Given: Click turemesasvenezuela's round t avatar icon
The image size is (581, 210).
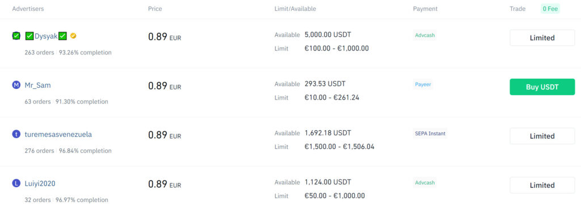Looking at the screenshot, I should 16,135.
